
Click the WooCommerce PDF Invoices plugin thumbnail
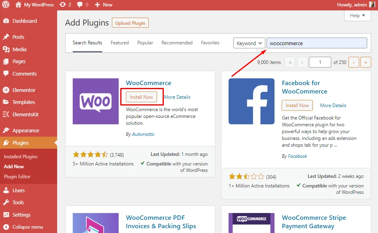(x=96, y=223)
